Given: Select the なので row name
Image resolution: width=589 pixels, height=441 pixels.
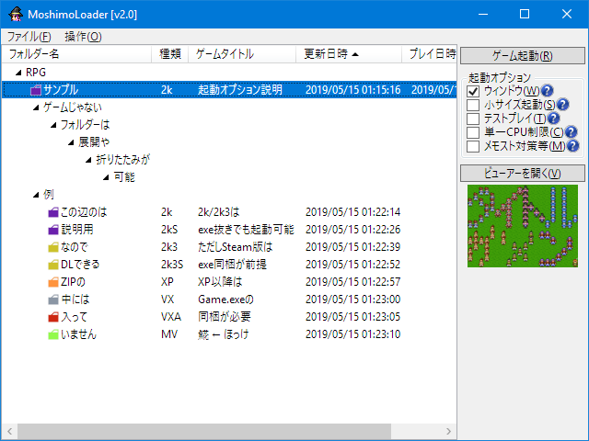Looking at the screenshot, I should (74, 247).
